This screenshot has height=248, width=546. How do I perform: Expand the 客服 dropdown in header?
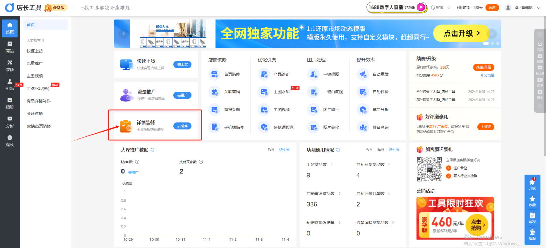(x=449, y=8)
